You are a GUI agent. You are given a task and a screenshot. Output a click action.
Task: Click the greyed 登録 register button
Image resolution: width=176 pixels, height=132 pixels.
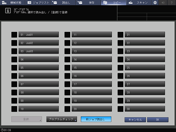tap(27, 119)
